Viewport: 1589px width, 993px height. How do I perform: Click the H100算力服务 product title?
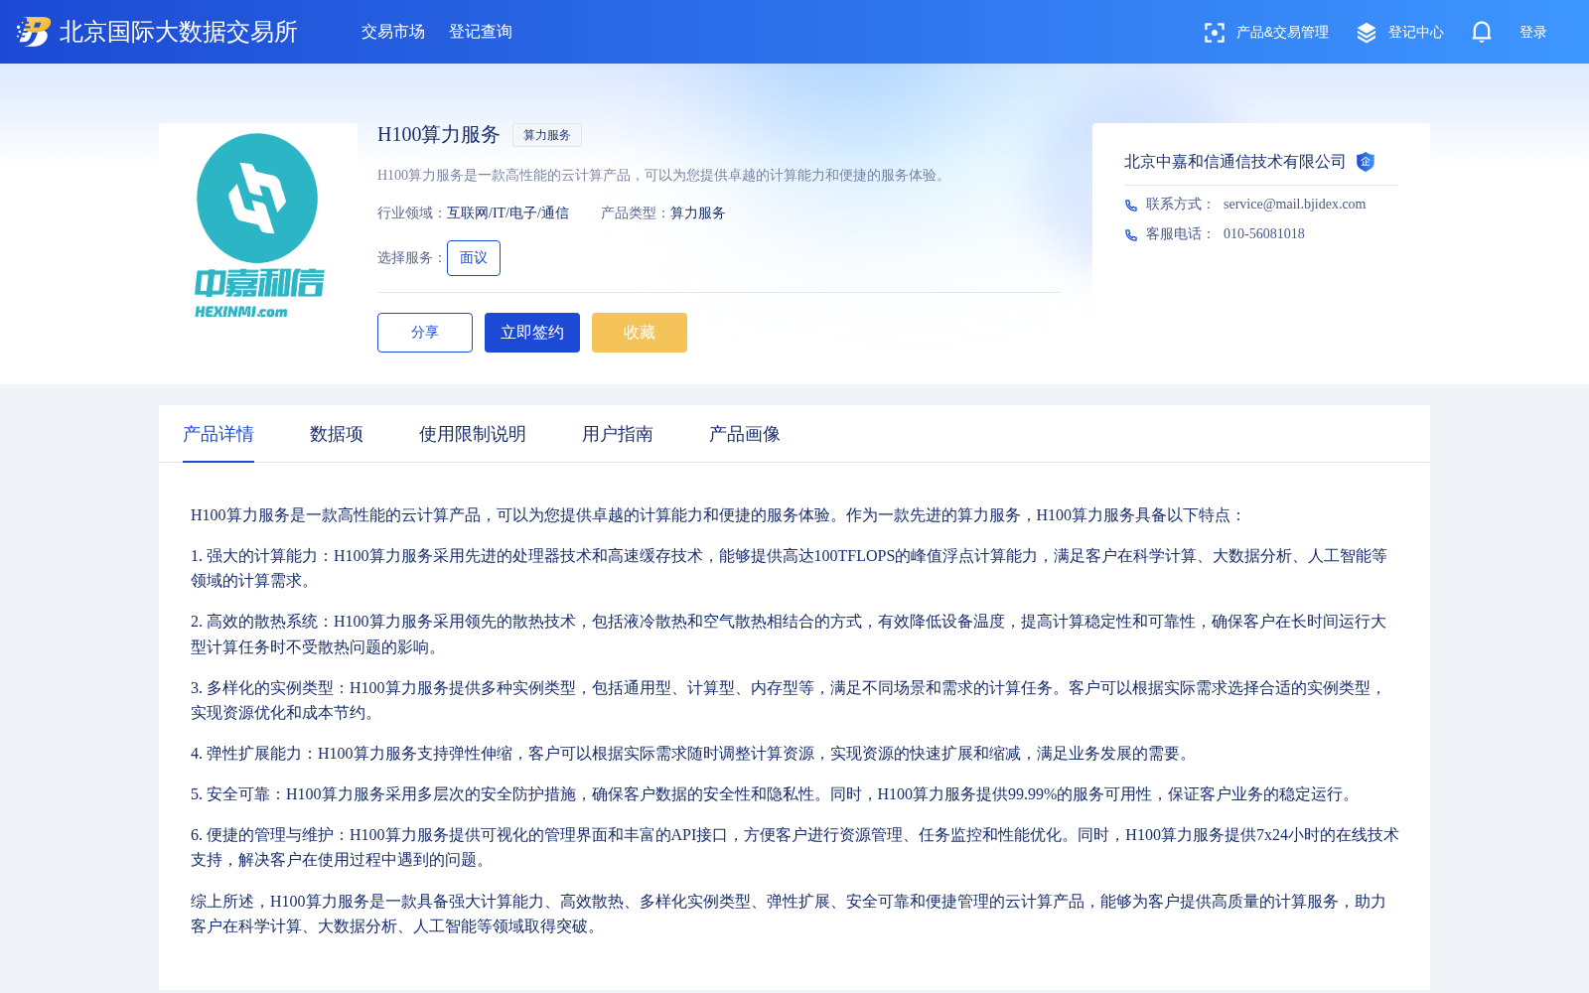pos(439,135)
